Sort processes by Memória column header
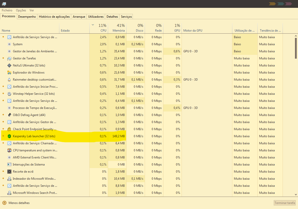This screenshot has width=298, height=209. (x=117, y=28)
